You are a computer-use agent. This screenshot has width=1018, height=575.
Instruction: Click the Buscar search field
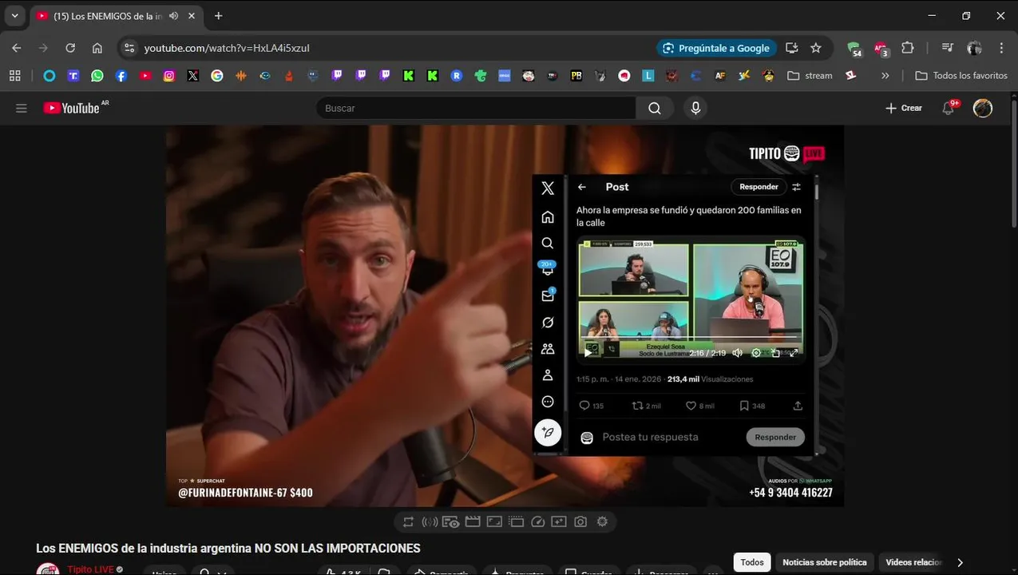(x=476, y=108)
